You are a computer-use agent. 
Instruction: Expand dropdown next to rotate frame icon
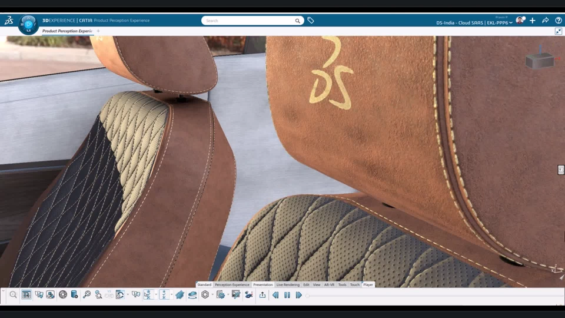tap(128, 294)
